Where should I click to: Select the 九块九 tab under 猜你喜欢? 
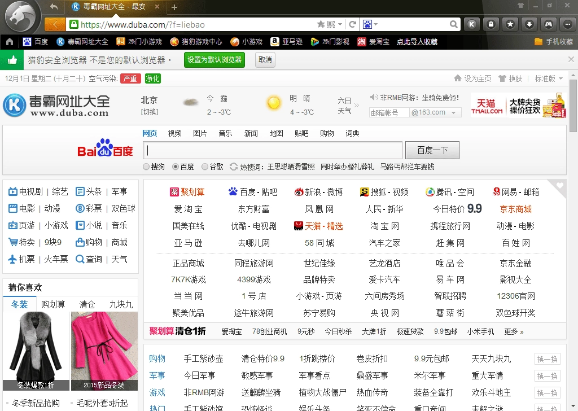click(x=121, y=304)
